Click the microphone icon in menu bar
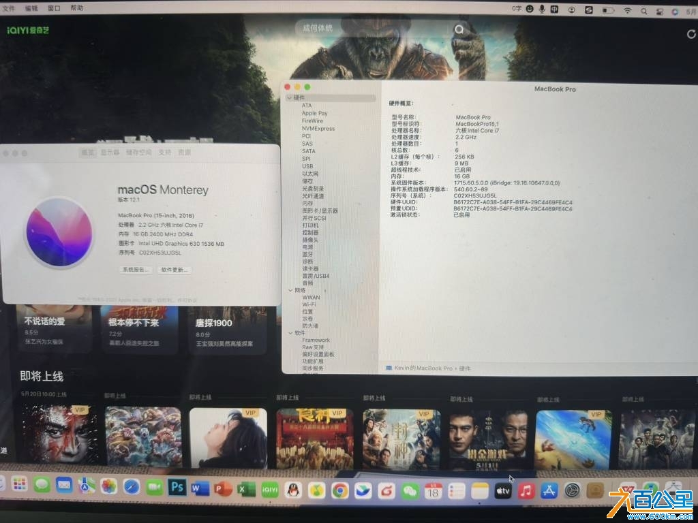 [542, 8]
